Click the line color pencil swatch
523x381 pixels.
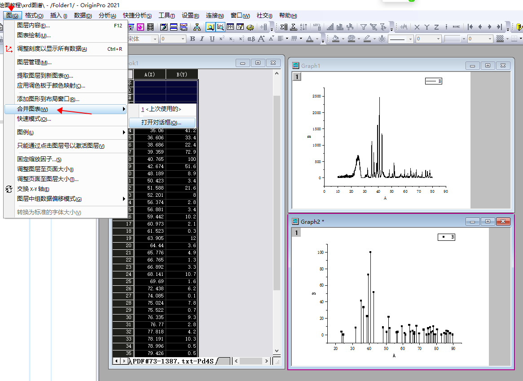point(367,39)
